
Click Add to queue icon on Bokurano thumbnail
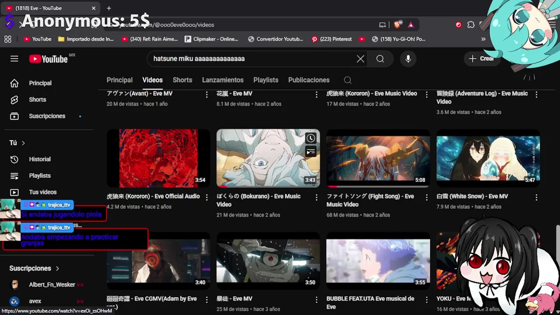tap(311, 152)
